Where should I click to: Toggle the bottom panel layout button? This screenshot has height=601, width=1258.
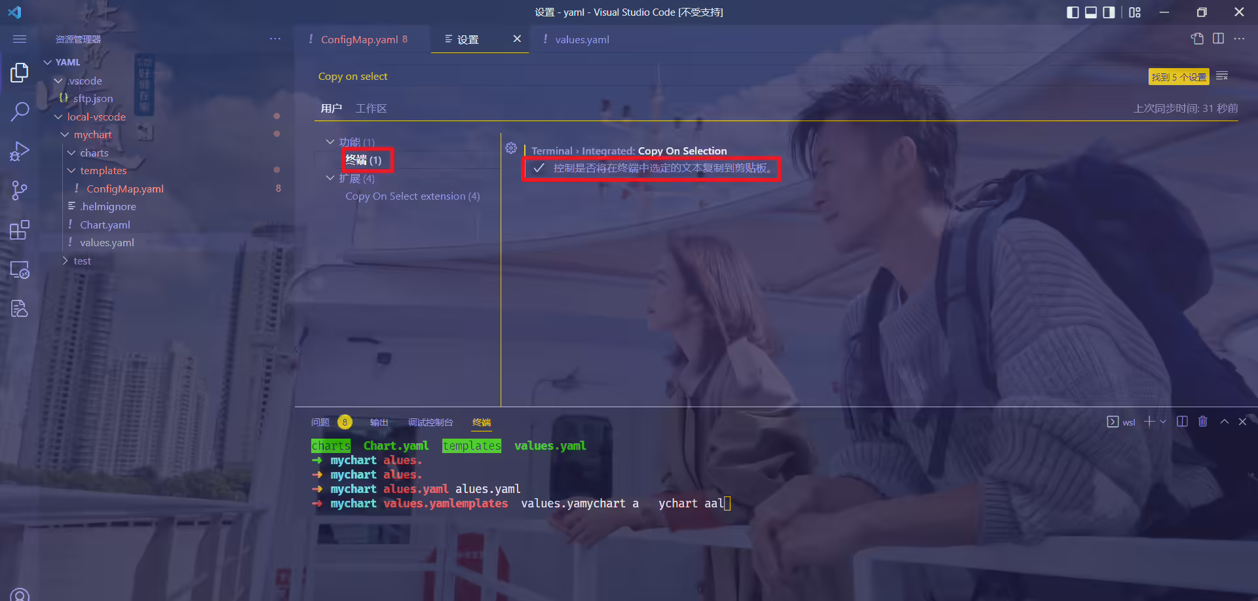tap(1091, 12)
